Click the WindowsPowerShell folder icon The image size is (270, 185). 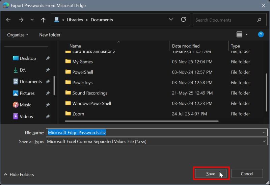pos(68,103)
